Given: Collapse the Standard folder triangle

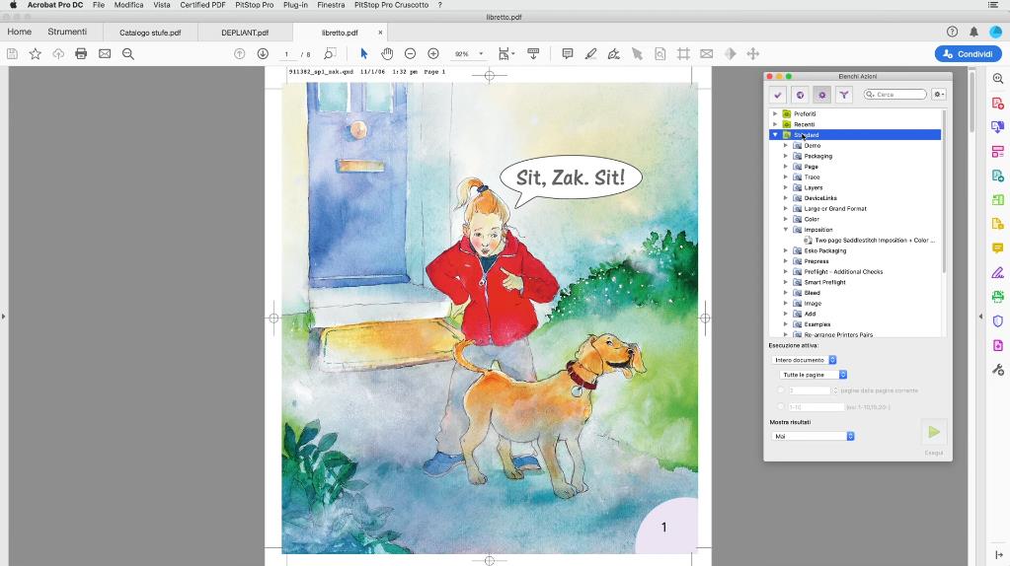Looking at the screenshot, I should tap(775, 135).
